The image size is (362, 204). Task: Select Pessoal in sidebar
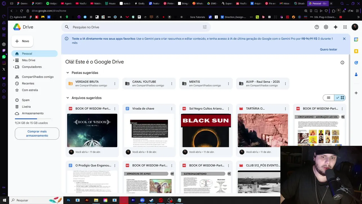(35, 54)
